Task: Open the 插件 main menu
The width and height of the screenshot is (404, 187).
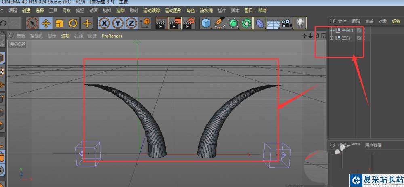Action: (x=222, y=11)
